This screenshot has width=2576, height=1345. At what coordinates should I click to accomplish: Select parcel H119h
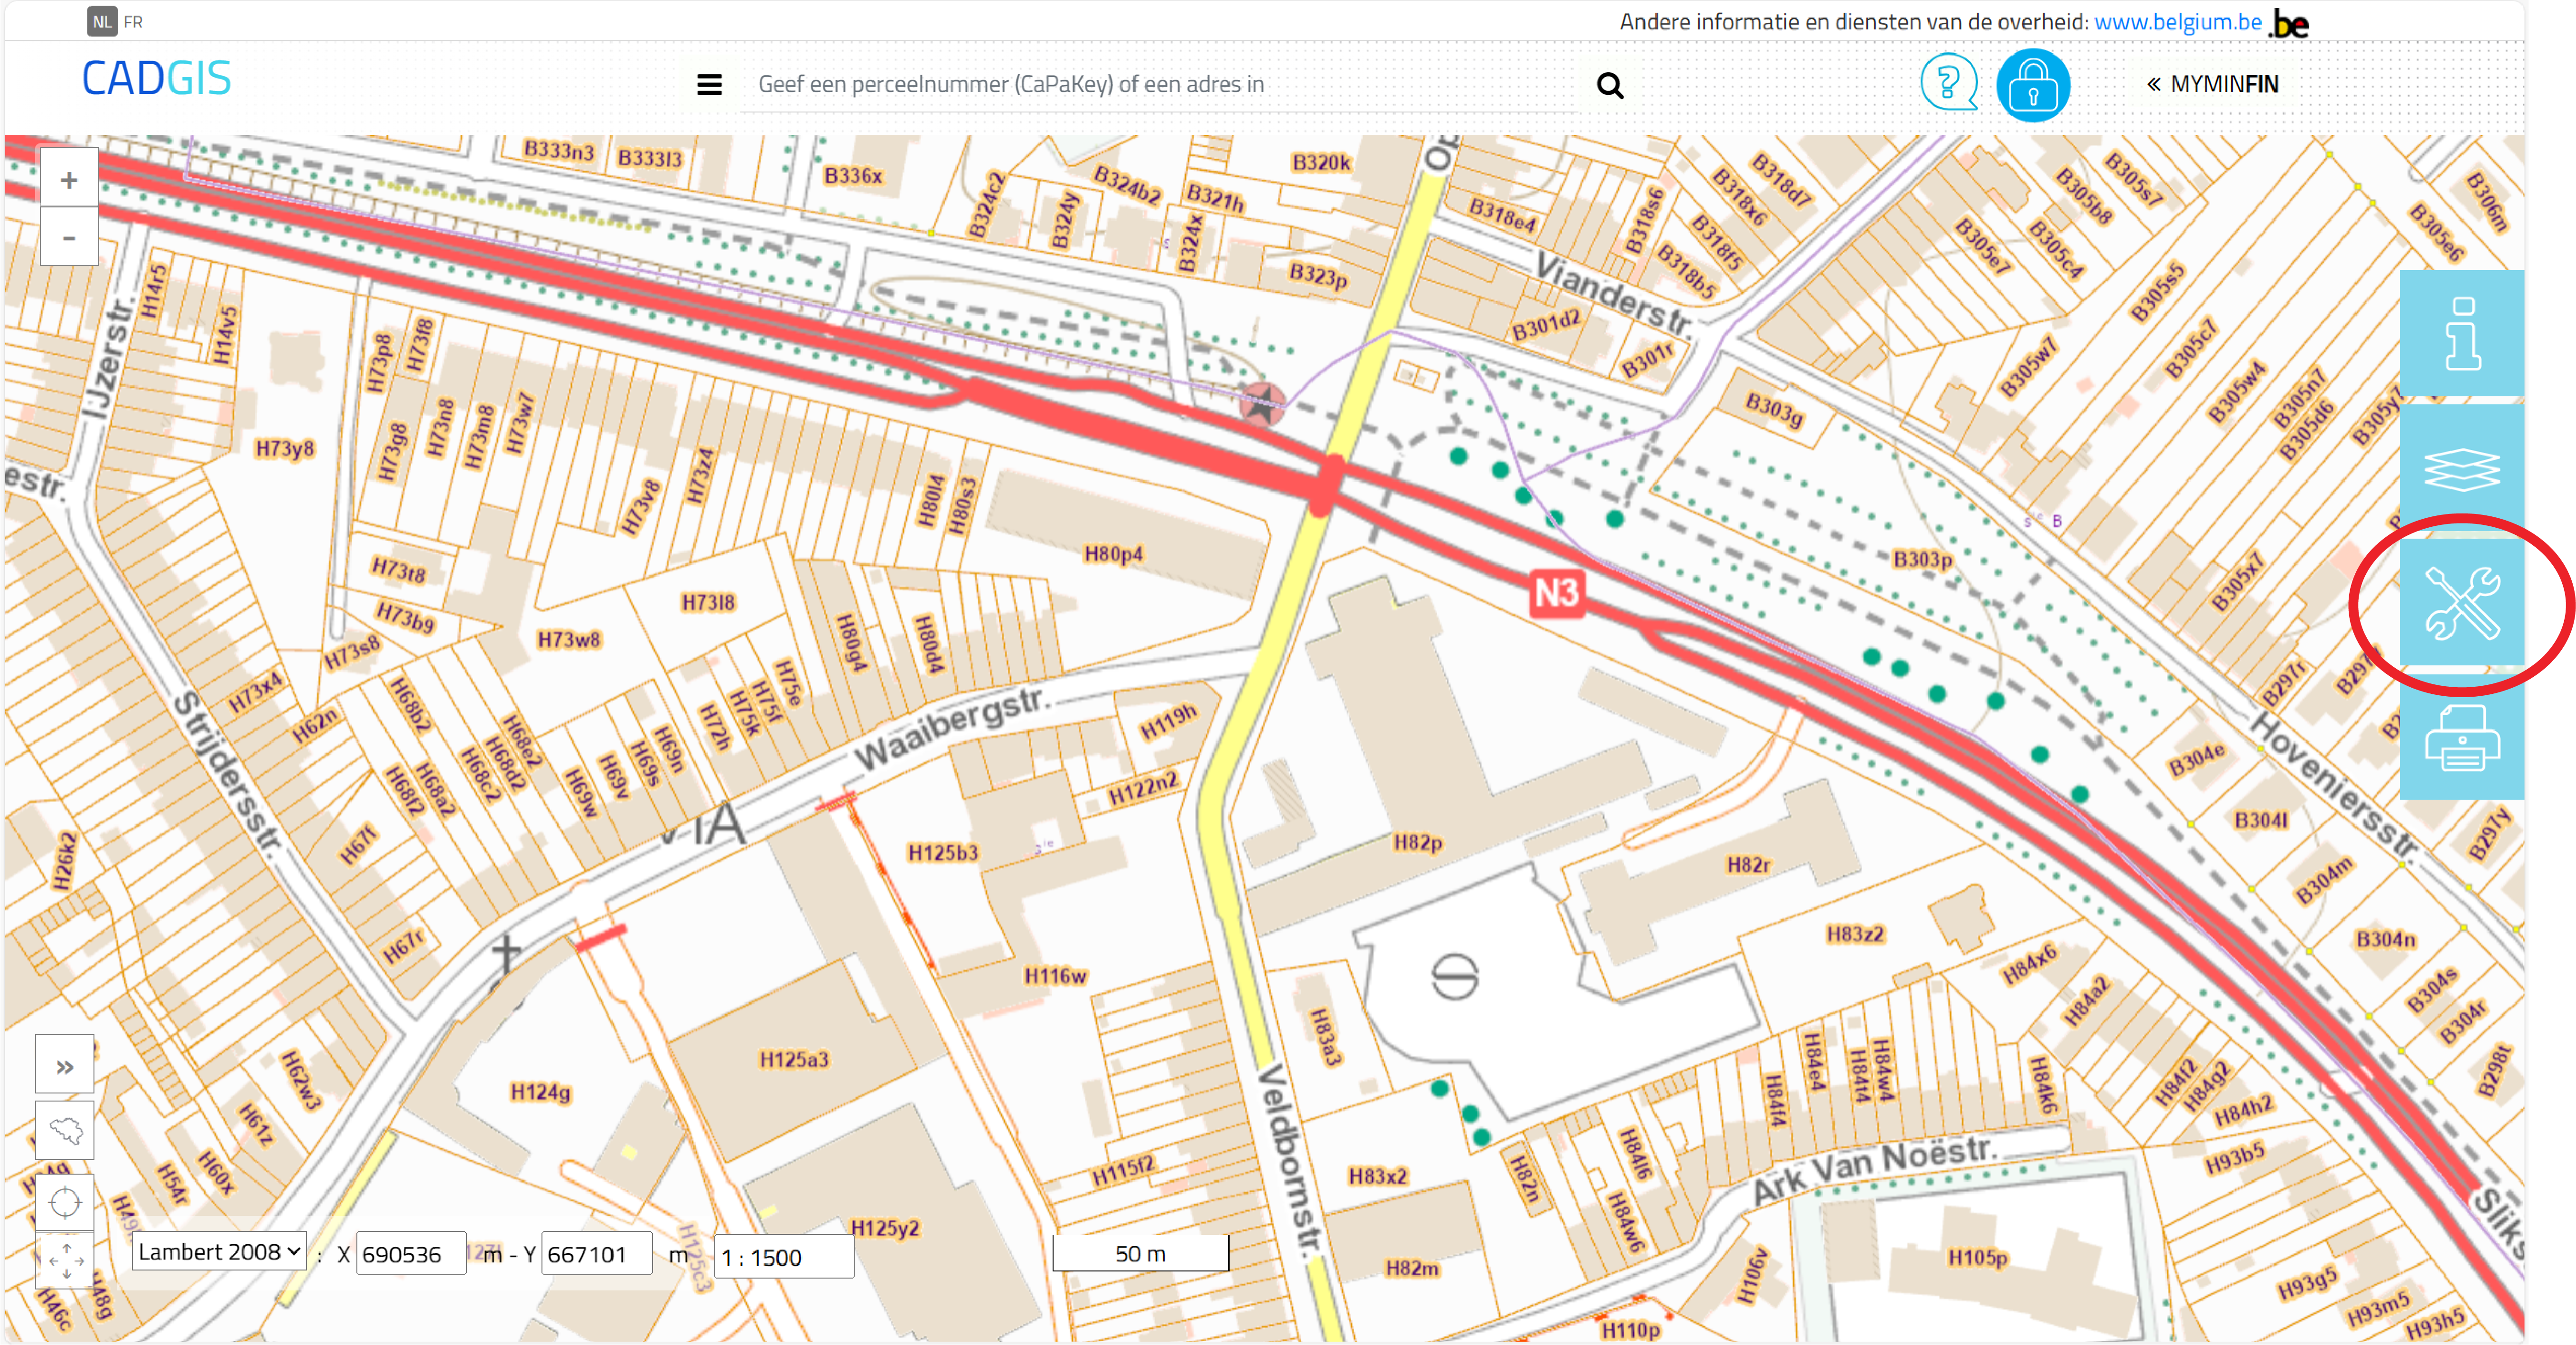(x=1168, y=722)
